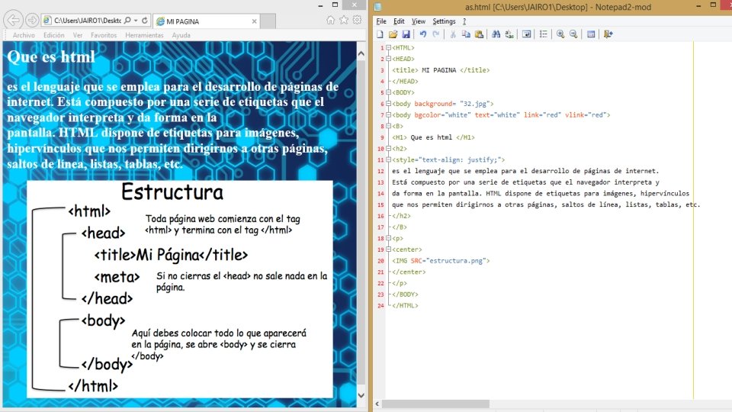Screen dimensions: 732x412
Task: Collapse the style fold on line 11
Action: point(388,159)
